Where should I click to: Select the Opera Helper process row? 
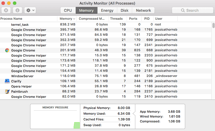click(x=105, y=86)
